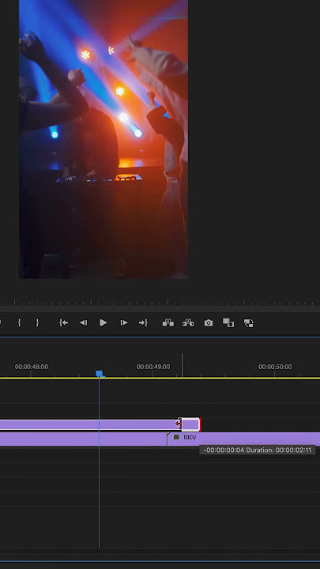Click the last icon in the transport row
Screen dimensions: 320x569
[x=249, y=323]
